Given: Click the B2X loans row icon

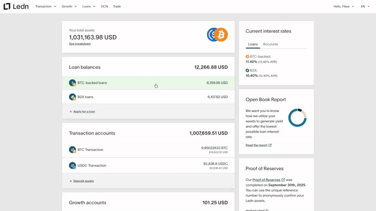Looking at the screenshot, I should coord(72,97).
